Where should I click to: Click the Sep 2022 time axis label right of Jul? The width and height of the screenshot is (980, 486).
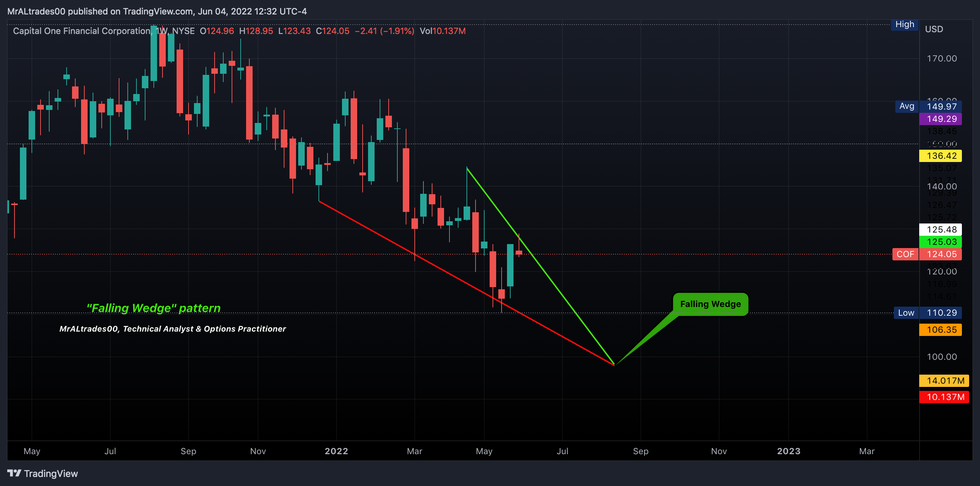(641, 451)
